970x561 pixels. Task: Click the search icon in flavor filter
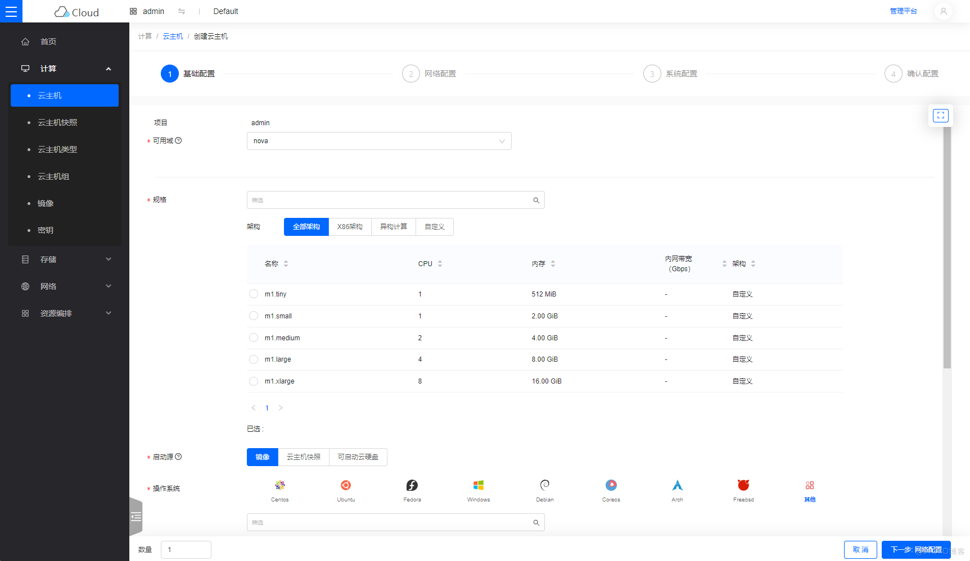click(536, 200)
